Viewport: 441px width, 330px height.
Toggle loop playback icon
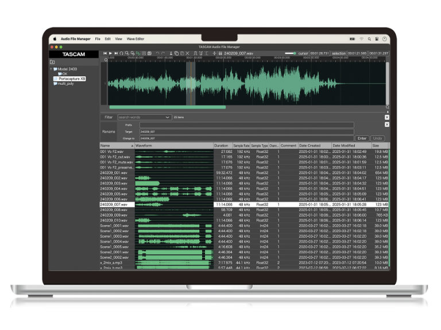[122, 53]
